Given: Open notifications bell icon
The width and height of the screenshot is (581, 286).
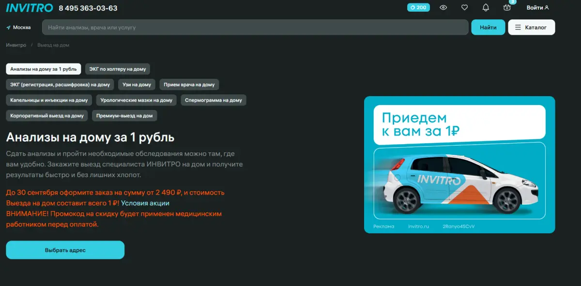Looking at the screenshot, I should point(486,8).
